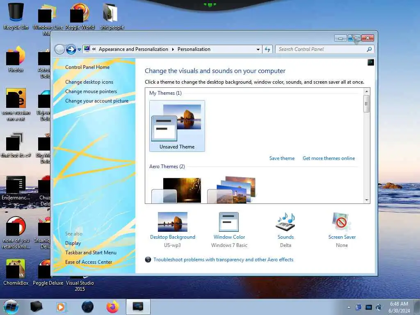The height and width of the screenshot is (315, 420).
Task: Click the Action Center flag tray icon
Action: 358,307
